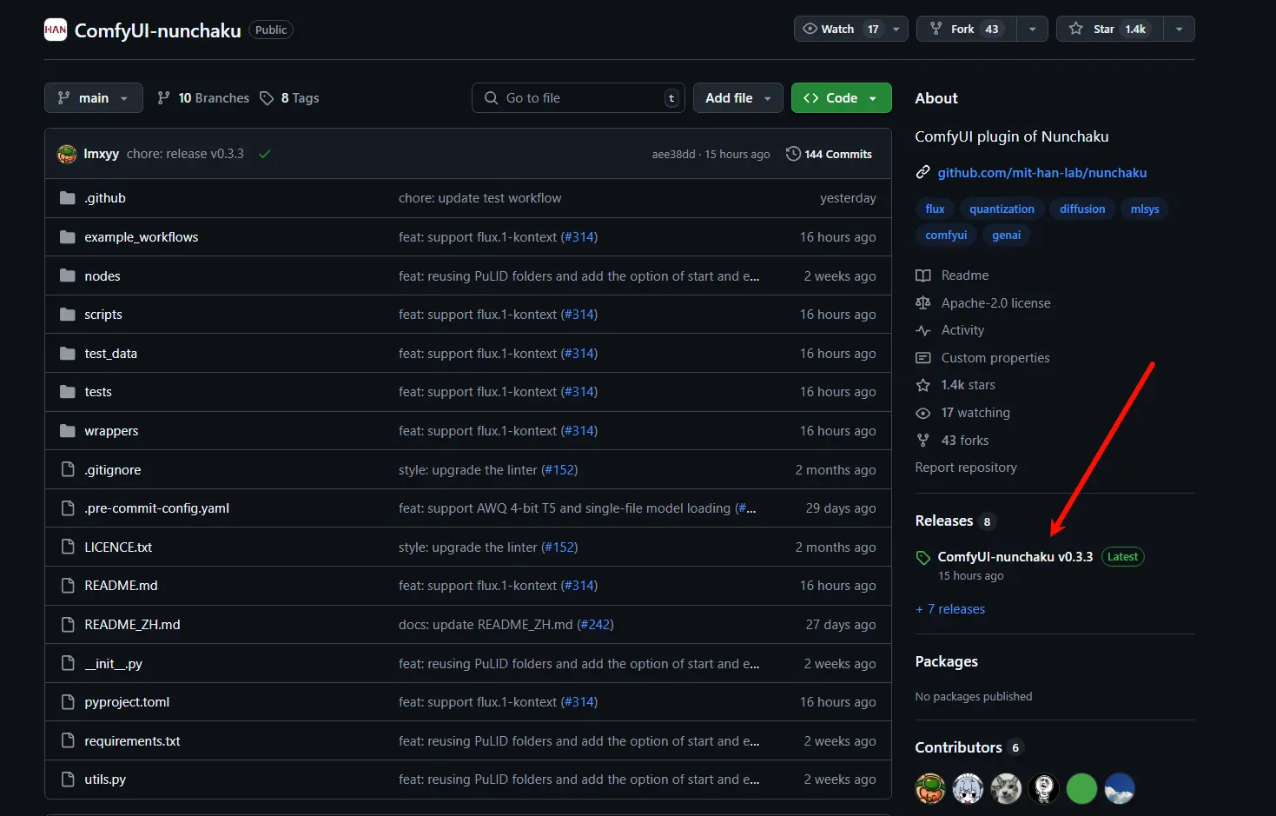Screen dimensions: 1276x816
Task: Click the solid green contributor avatar
Action: (1081, 789)
